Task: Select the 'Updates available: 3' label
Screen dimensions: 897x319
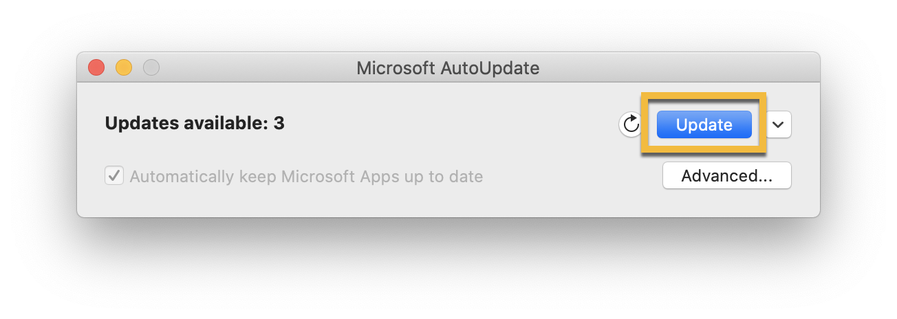Action: point(195,123)
